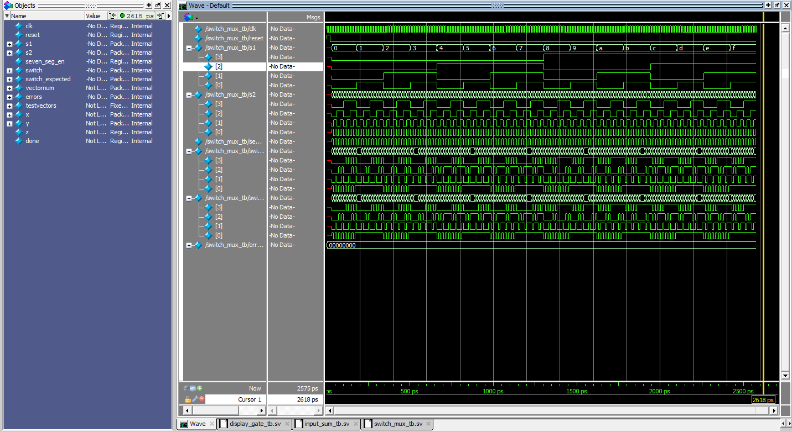Viewport: 792px width, 432px height.
Task: Expand s1 in Objects panel
Action: (x=9, y=44)
